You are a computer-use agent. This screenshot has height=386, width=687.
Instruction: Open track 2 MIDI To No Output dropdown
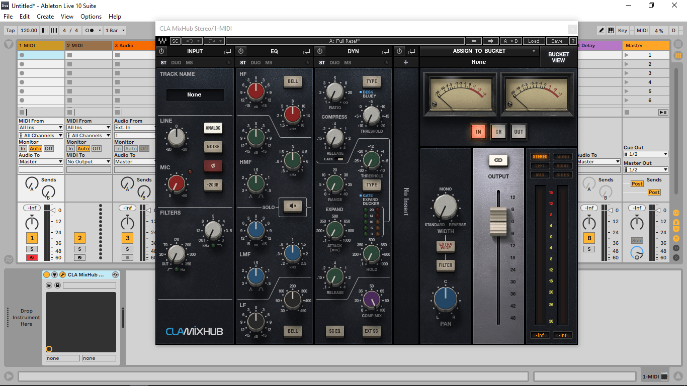pos(89,162)
